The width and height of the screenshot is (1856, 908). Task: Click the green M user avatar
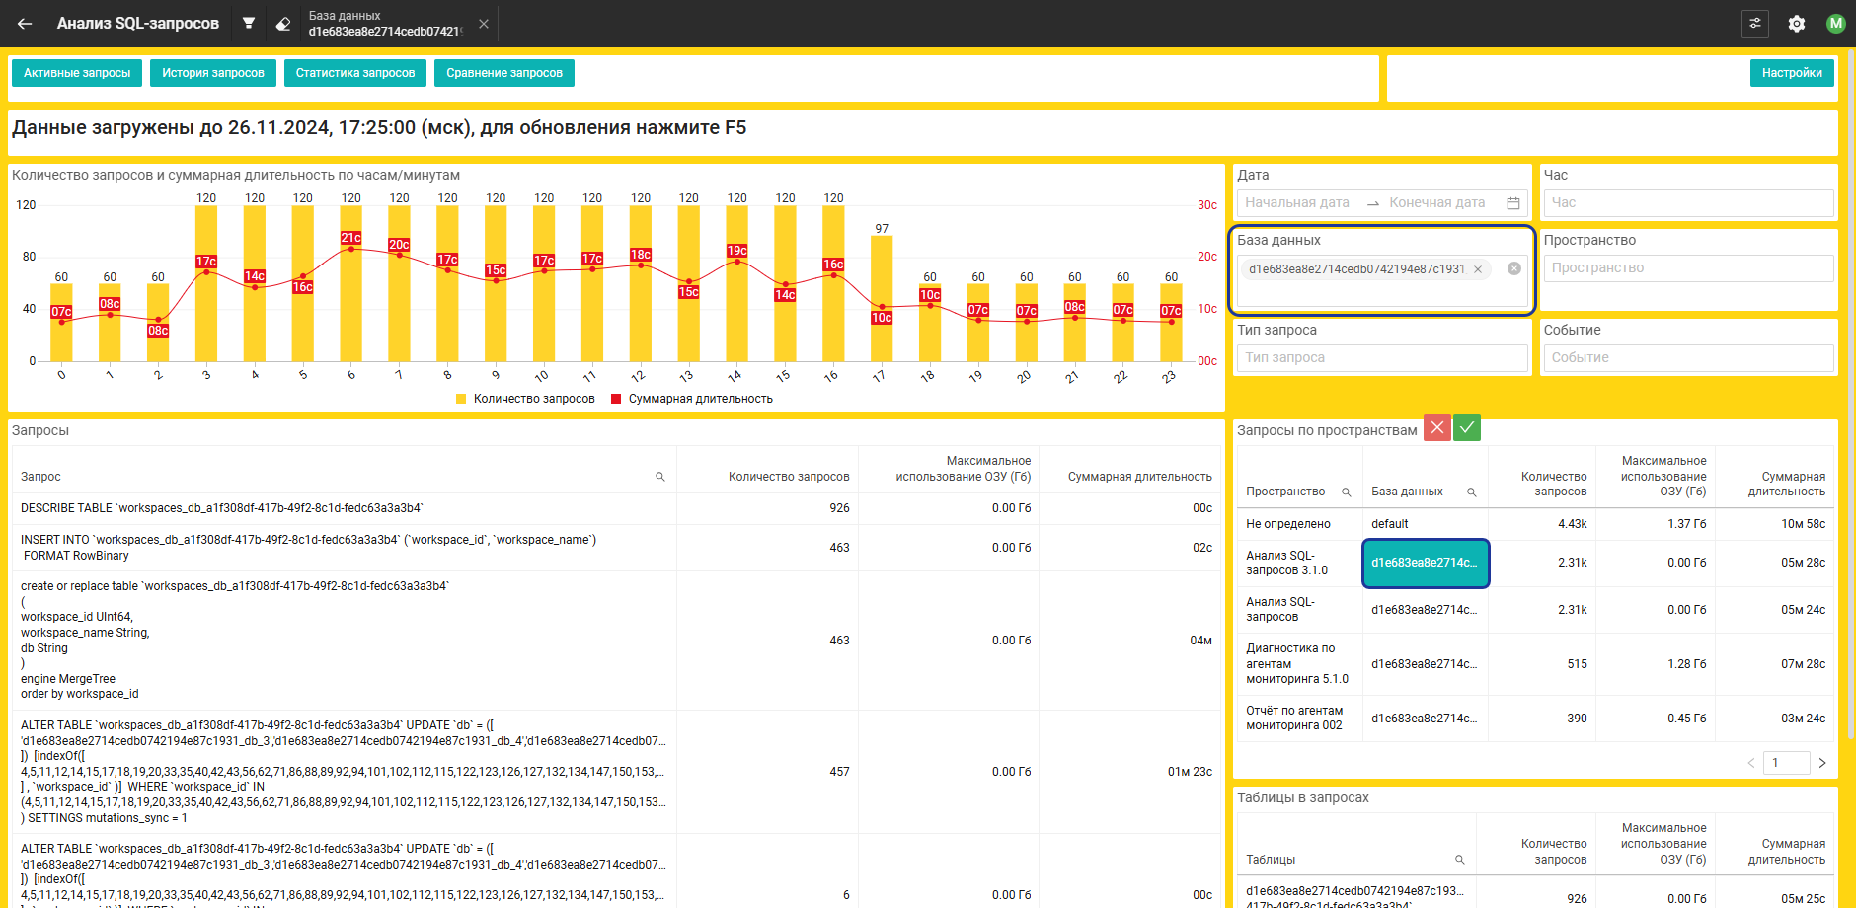pos(1836,24)
